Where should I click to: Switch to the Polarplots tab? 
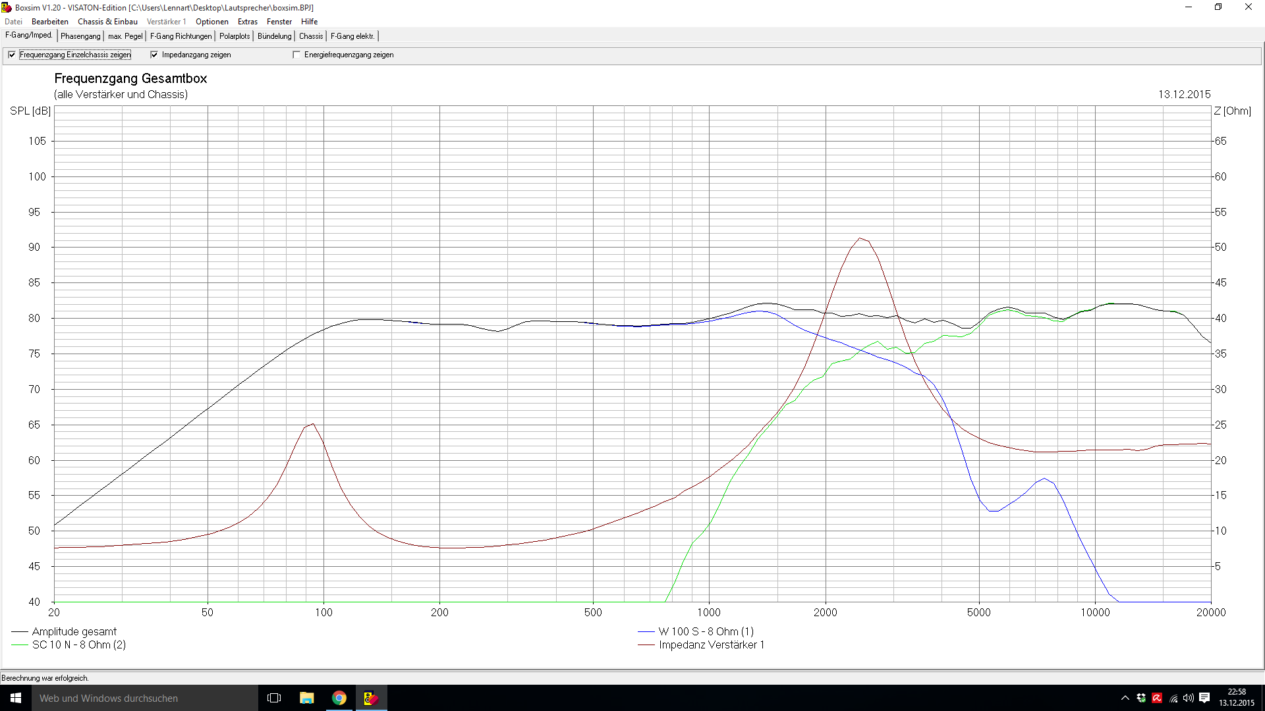(x=235, y=36)
